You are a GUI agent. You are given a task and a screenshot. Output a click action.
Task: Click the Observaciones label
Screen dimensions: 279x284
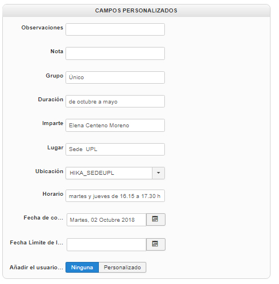point(42,28)
